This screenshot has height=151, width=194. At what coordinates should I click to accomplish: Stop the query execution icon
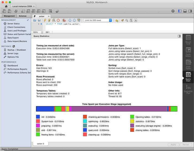(58, 20)
